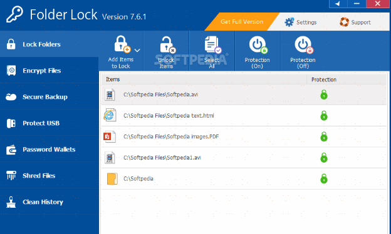
Task: Open the Lock Folders section
Action: [50, 44]
